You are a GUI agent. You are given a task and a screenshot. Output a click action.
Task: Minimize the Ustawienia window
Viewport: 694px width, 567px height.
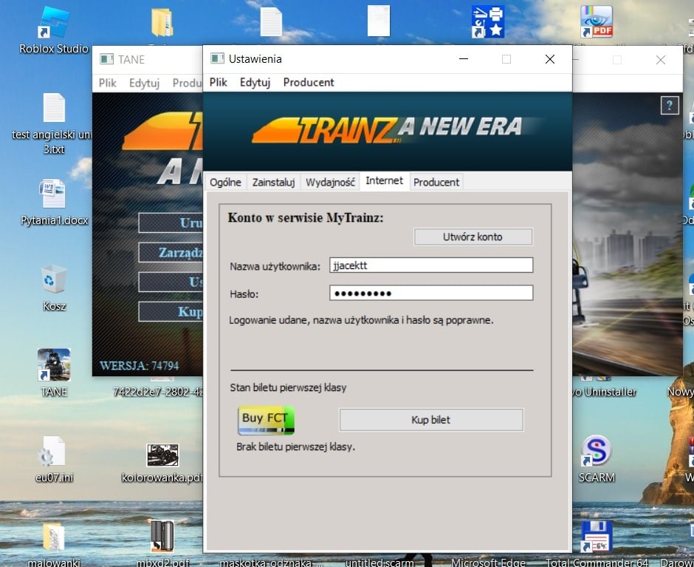click(x=464, y=59)
